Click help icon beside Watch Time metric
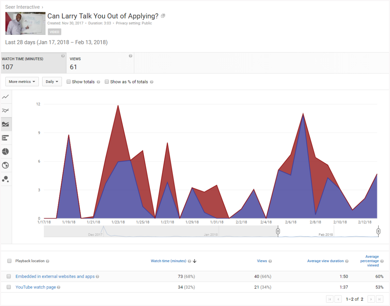This screenshot has width=390, height=306. 63,56
